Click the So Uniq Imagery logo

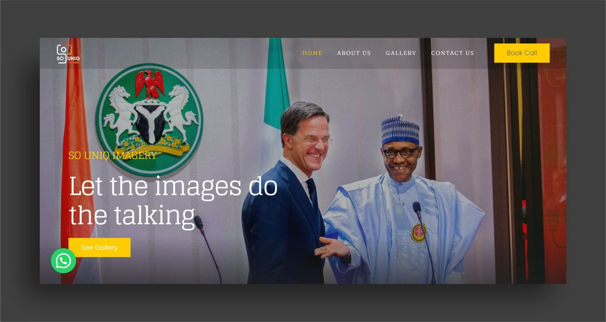68,54
